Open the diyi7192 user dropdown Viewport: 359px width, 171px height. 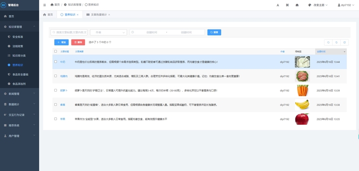346,5
